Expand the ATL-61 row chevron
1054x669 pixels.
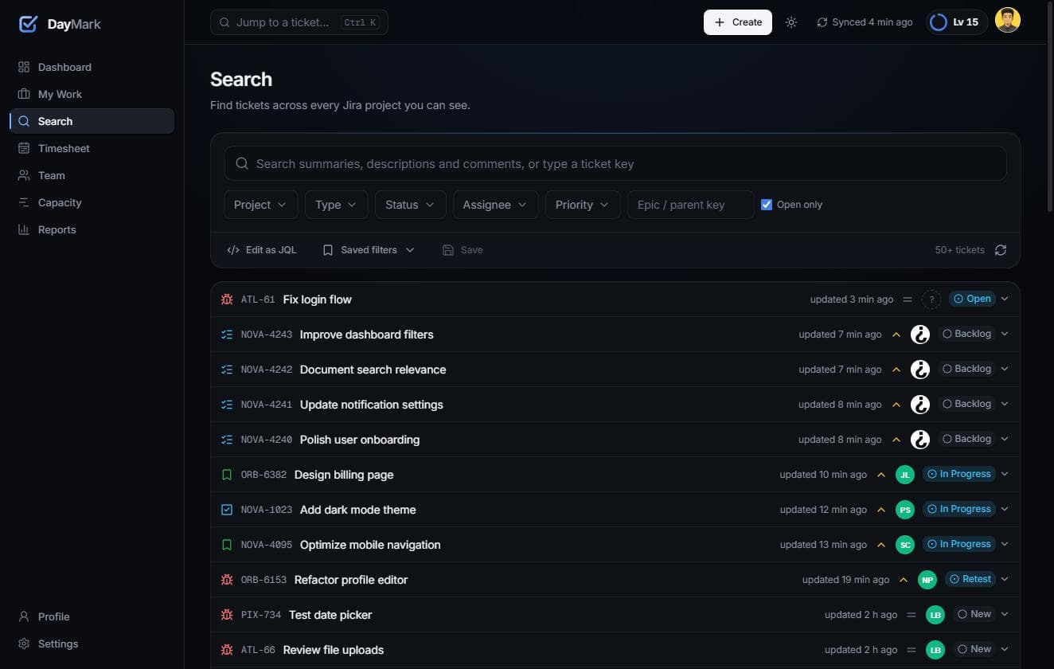[1005, 299]
